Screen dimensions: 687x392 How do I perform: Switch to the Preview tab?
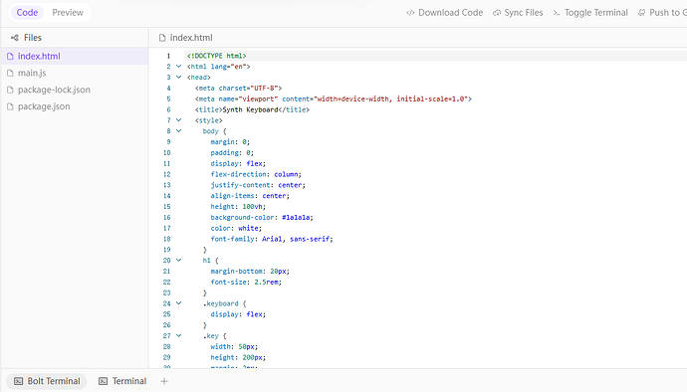click(68, 12)
